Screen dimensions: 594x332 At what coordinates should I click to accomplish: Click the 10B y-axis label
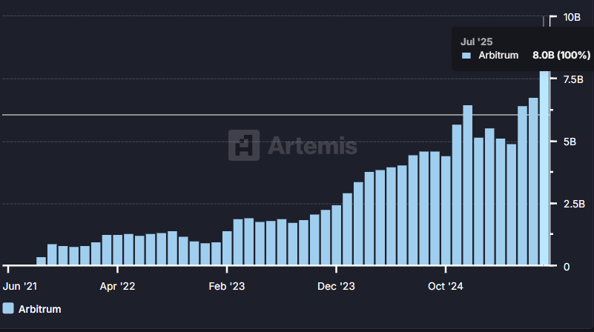572,17
